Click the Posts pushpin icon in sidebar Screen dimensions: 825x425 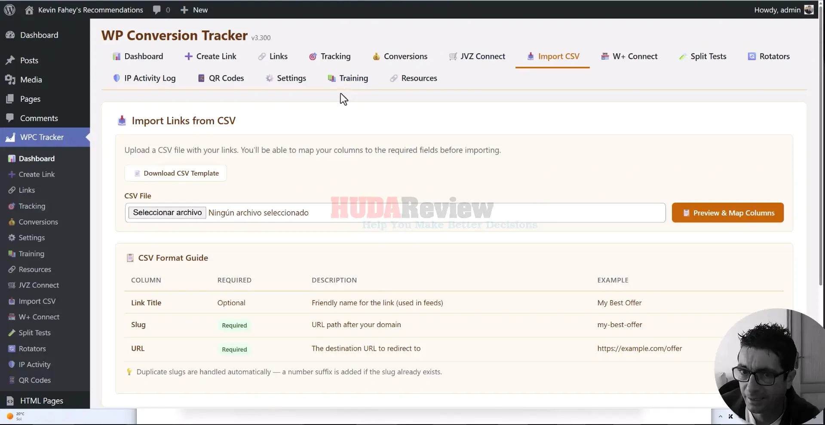[x=10, y=61]
